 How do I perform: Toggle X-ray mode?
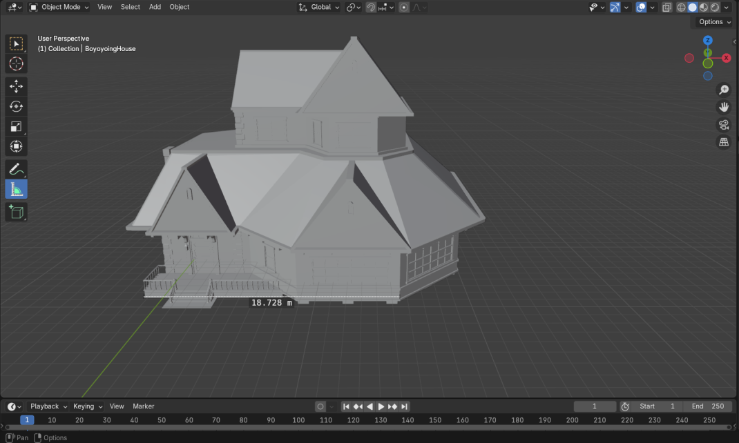tap(666, 7)
